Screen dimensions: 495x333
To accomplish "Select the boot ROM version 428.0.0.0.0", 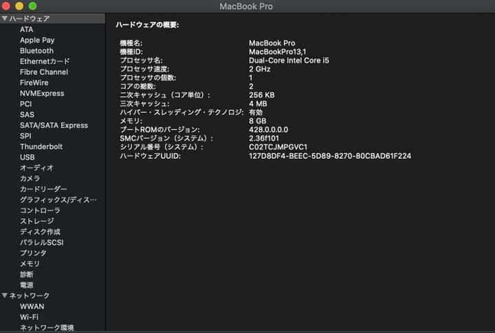I will click(x=268, y=129).
